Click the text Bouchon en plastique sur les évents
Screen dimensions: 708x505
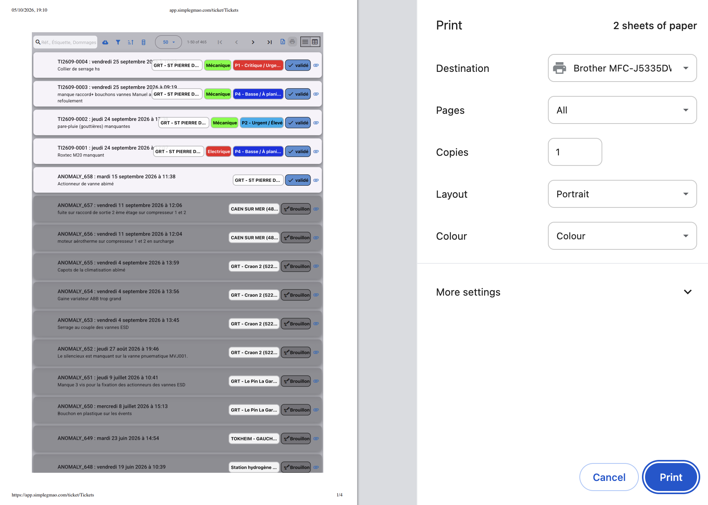pyautogui.click(x=95, y=414)
